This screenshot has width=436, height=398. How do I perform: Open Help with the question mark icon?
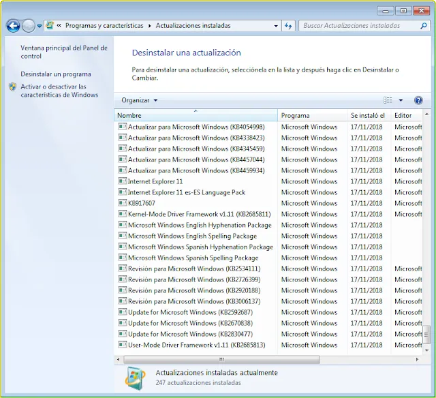[x=418, y=100]
